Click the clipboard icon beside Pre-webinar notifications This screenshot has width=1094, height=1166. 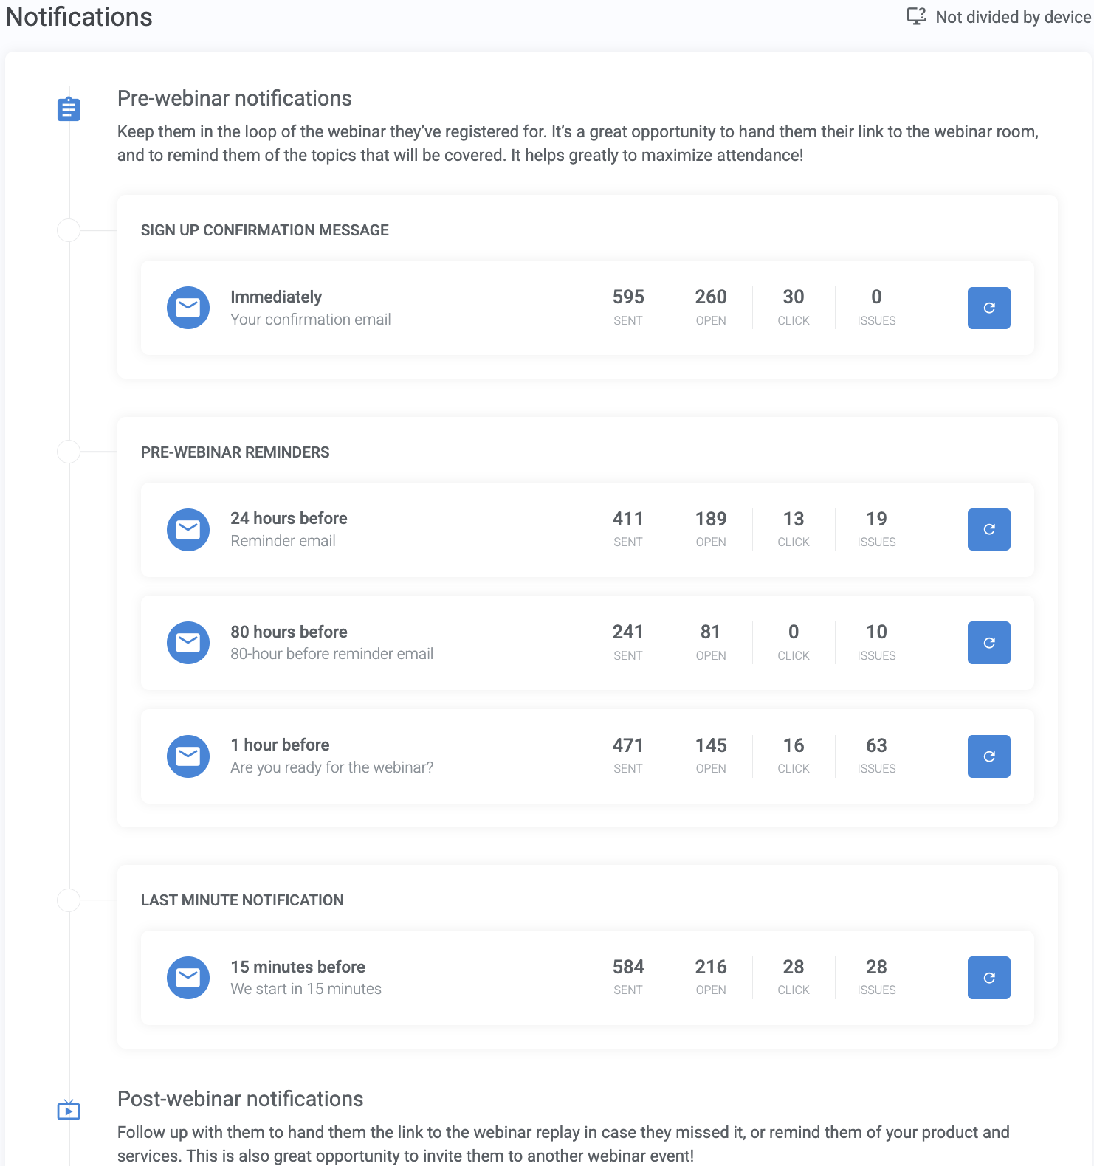point(68,108)
